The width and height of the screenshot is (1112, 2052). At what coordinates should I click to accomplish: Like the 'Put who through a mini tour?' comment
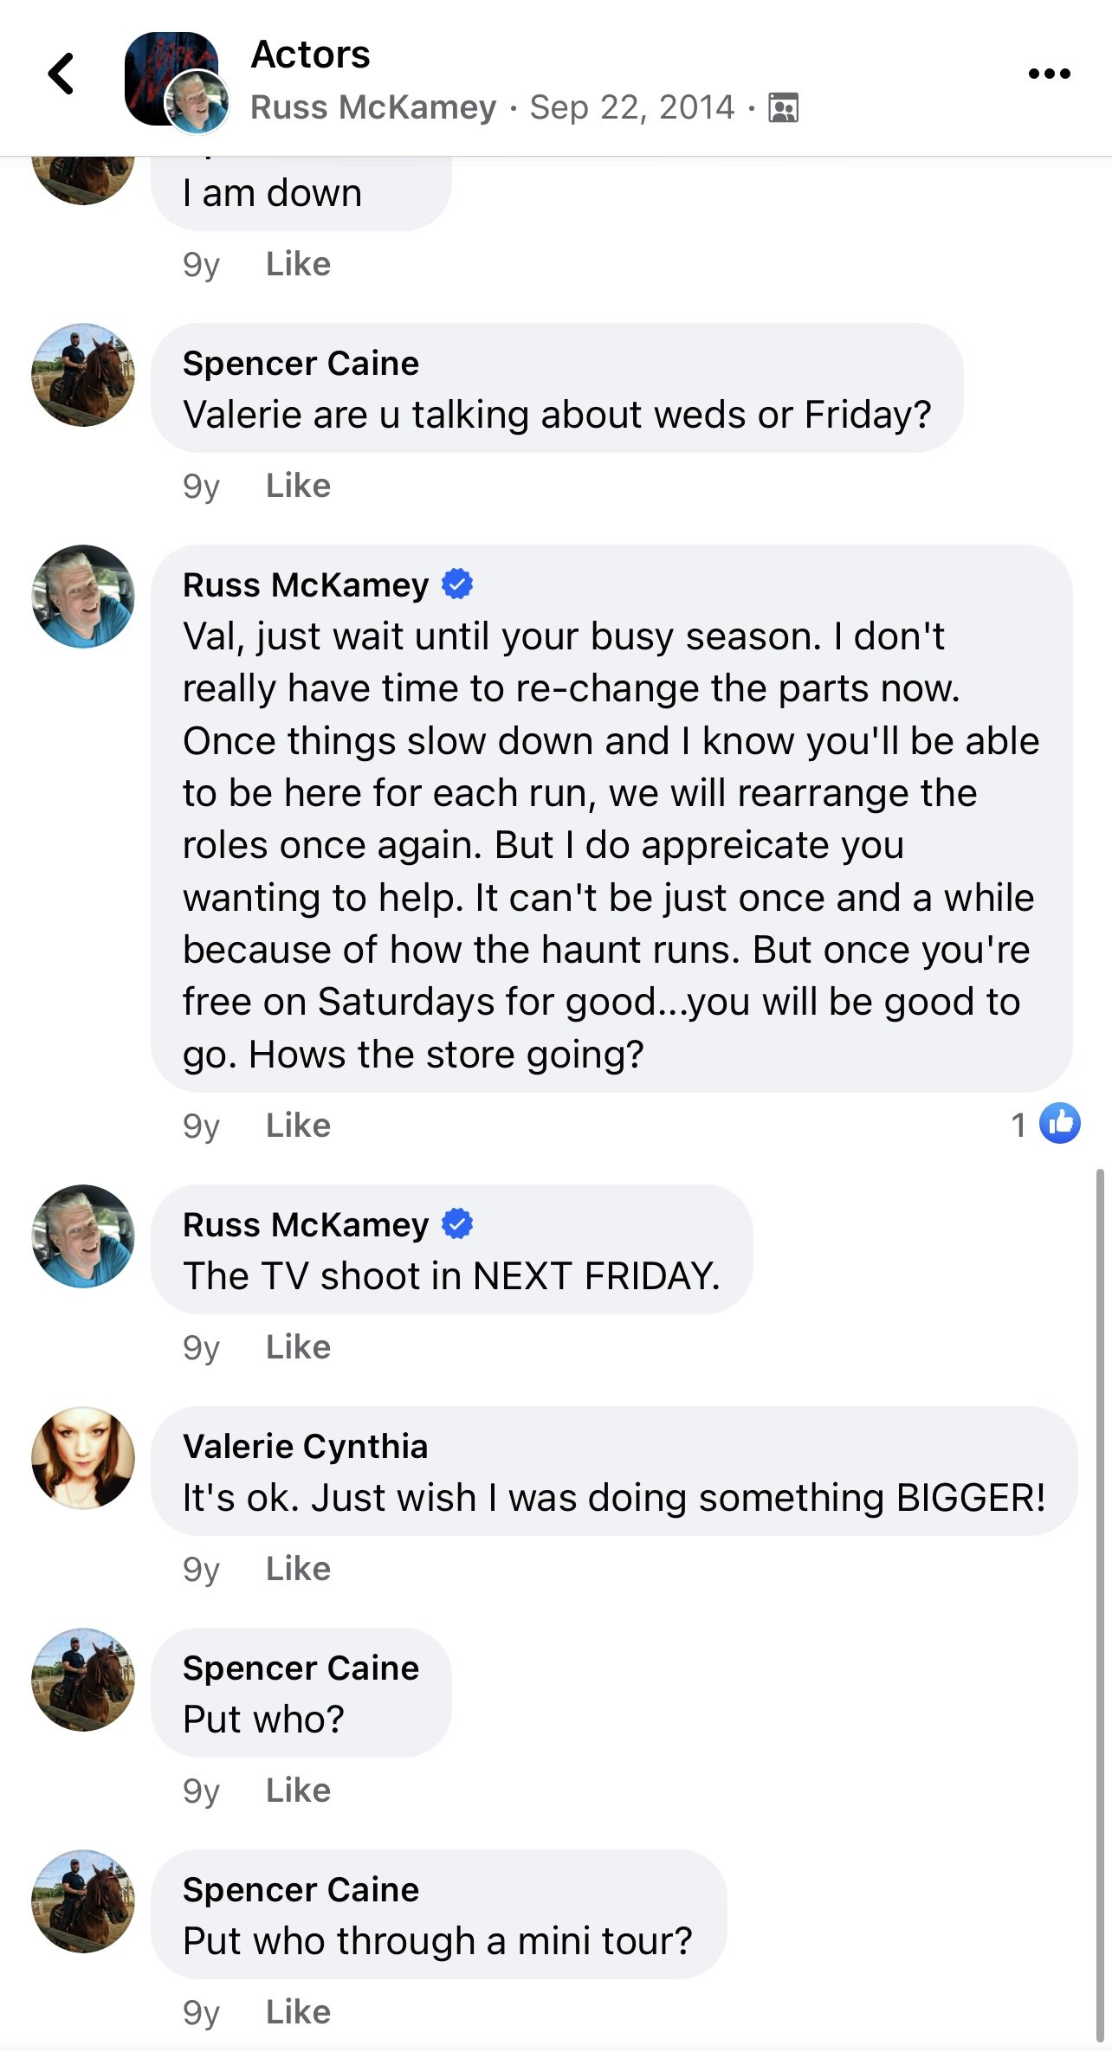pos(298,2012)
